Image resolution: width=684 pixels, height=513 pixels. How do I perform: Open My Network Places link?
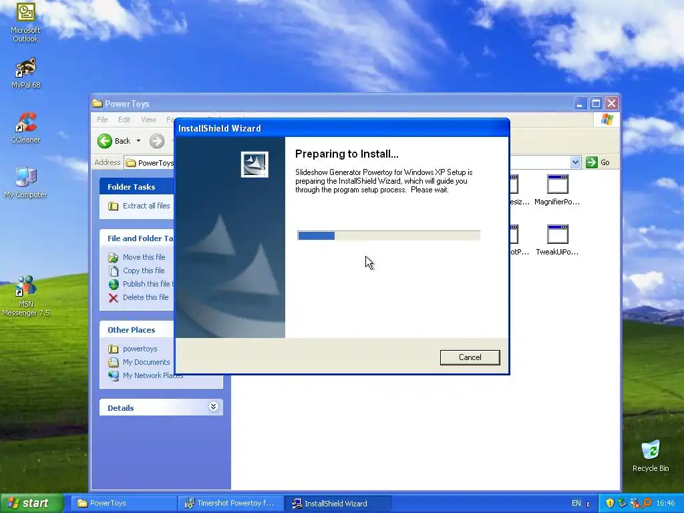point(153,375)
